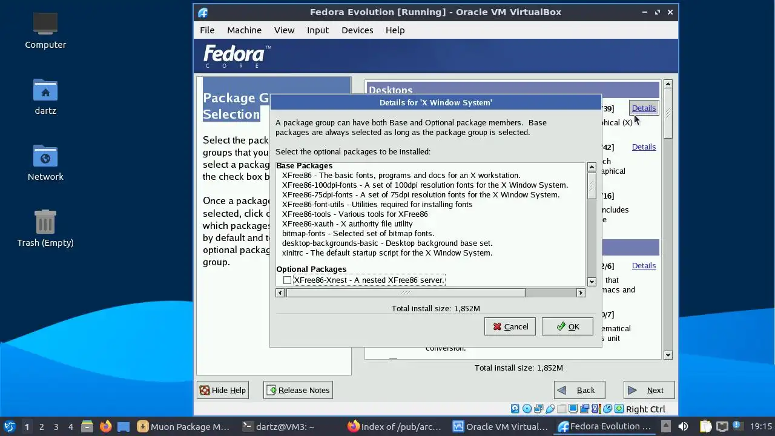
Task: Click the horizontal scrollbar right arrow
Action: [581, 292]
